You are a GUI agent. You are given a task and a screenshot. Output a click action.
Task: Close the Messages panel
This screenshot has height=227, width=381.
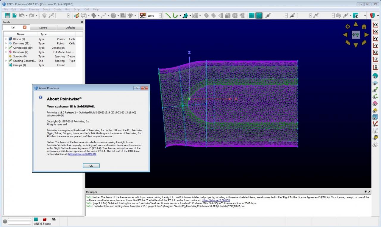point(369,192)
